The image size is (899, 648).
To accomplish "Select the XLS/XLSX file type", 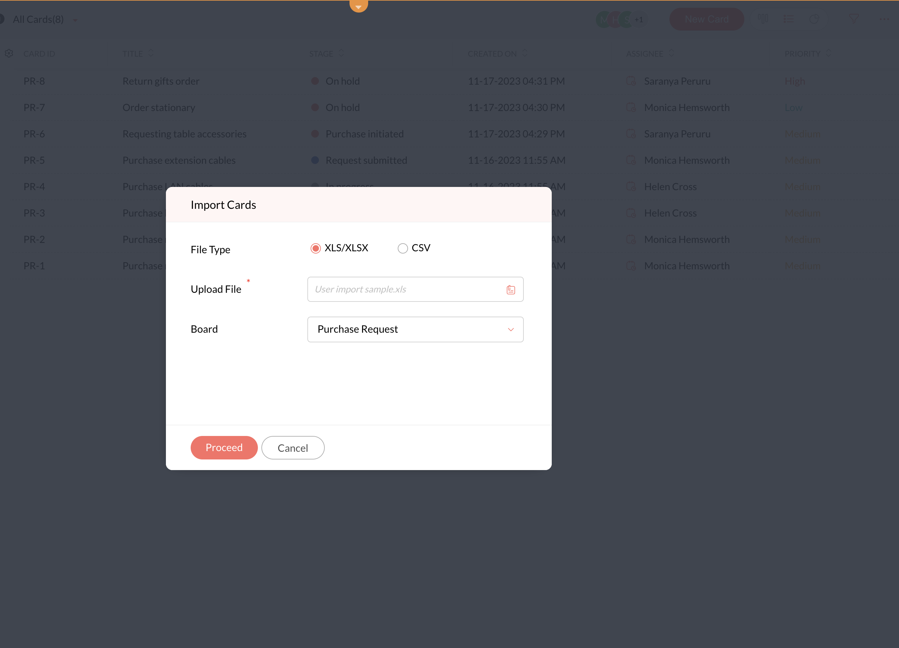I will (315, 248).
